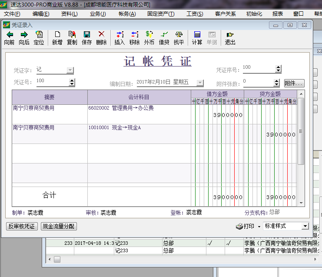Click the 单据 document icon
Image resolution: width=322 pixels, height=277 pixels.
coord(212,38)
